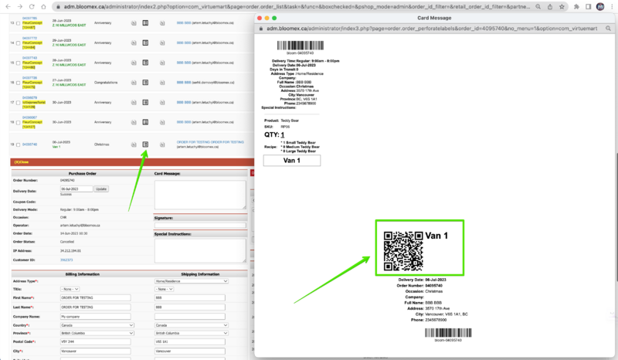Click Special Instructions text area

click(200, 250)
